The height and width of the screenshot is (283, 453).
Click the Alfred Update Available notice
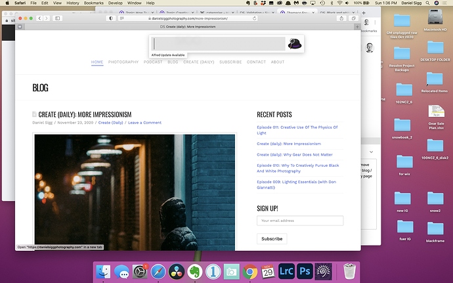[x=168, y=55]
